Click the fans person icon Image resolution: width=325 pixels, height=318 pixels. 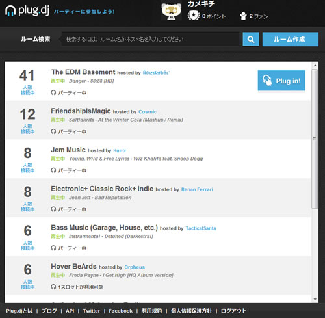click(243, 16)
